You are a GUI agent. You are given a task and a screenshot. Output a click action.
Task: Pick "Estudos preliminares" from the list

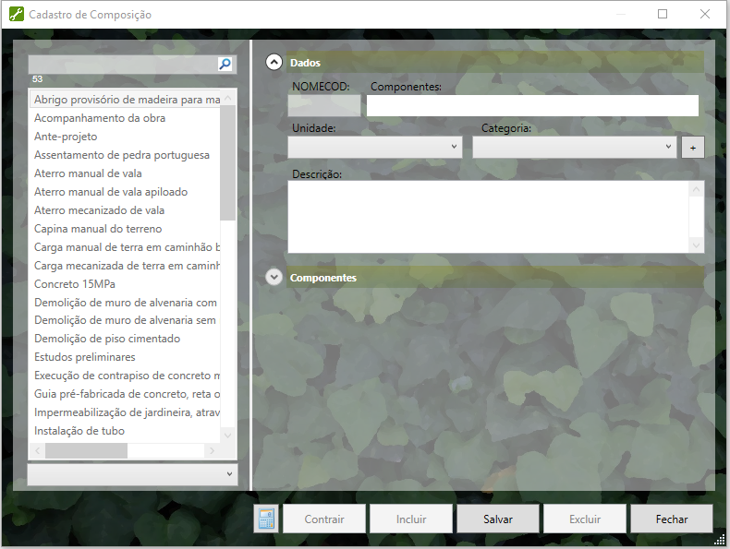point(85,357)
